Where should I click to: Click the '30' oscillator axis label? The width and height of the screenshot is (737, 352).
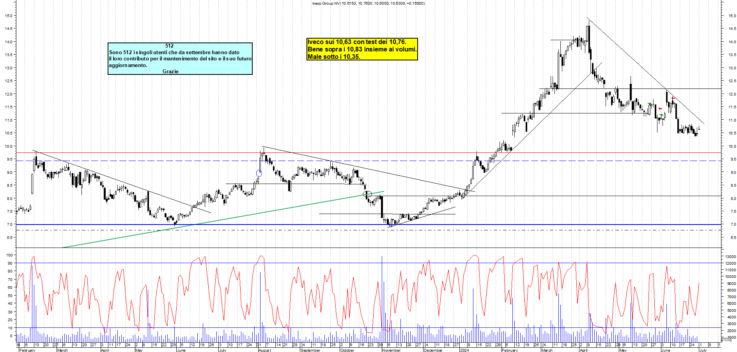(11, 312)
